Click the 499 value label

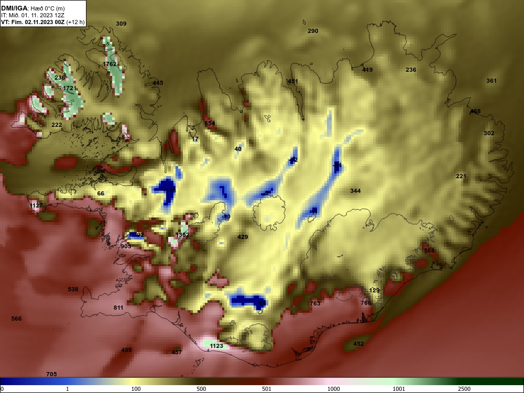click(126, 350)
